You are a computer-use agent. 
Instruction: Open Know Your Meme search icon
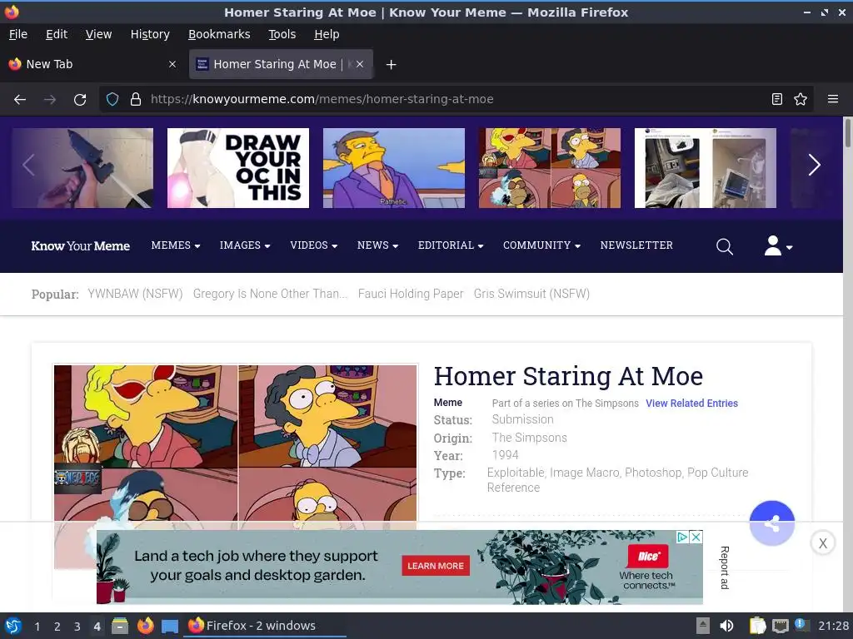coord(724,246)
